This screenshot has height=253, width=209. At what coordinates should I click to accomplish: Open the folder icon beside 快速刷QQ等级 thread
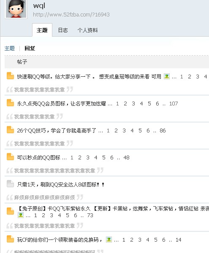(x=10, y=76)
